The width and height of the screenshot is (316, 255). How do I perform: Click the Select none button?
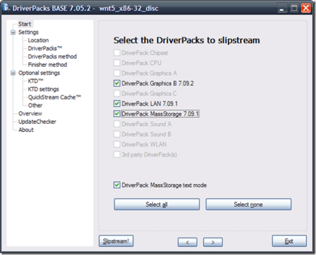pyautogui.click(x=248, y=205)
